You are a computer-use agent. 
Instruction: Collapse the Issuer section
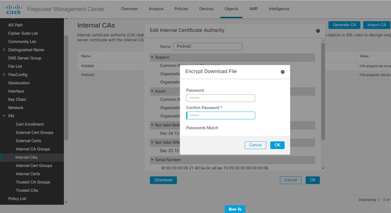tap(152, 91)
